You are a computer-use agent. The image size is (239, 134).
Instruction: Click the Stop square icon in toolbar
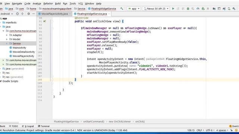click(208, 9)
